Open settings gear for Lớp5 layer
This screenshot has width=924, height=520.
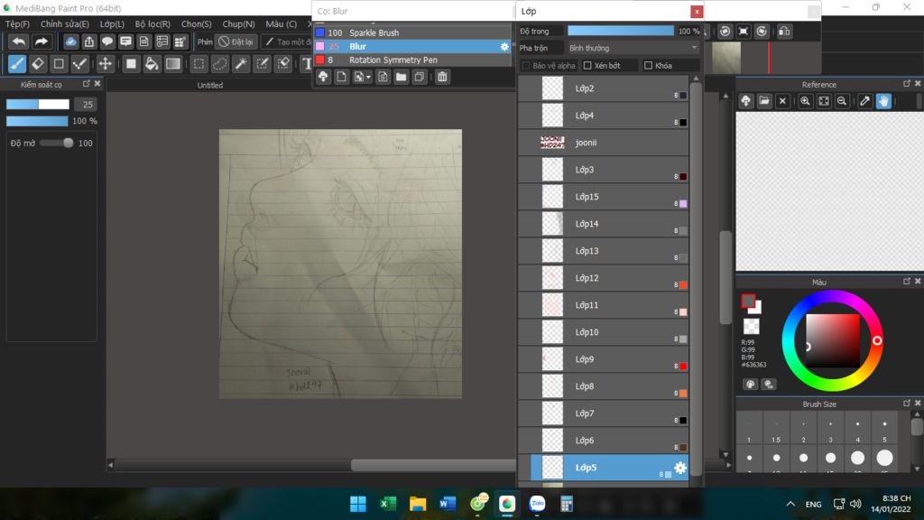tap(680, 468)
